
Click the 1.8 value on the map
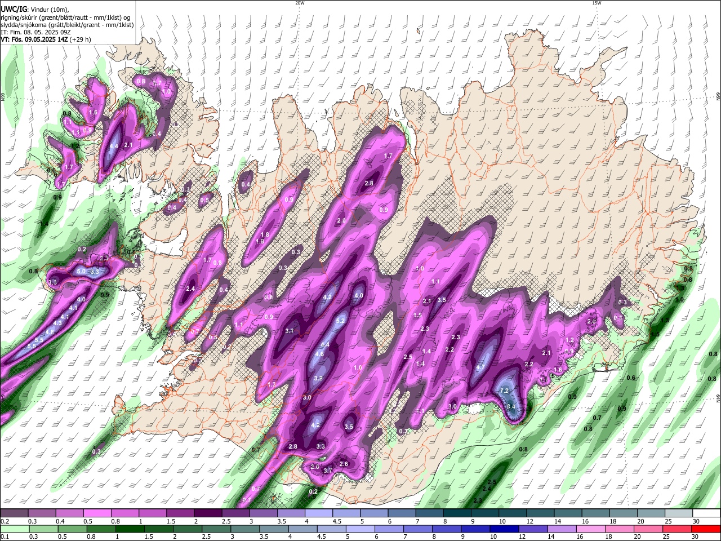click(265, 234)
